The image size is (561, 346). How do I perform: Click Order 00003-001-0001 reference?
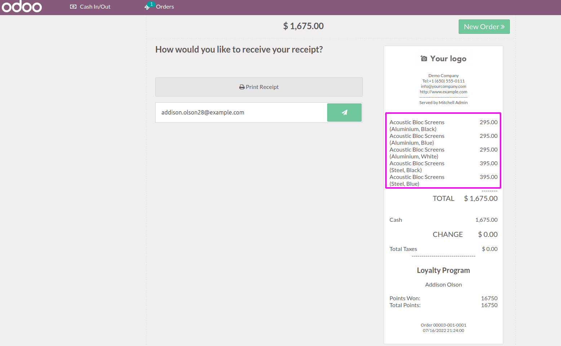click(443, 325)
